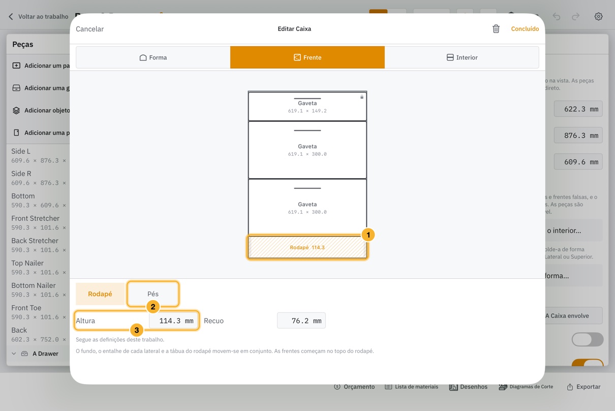
Task: Select the hatched Rodapé 114.3 area
Action: pos(307,248)
